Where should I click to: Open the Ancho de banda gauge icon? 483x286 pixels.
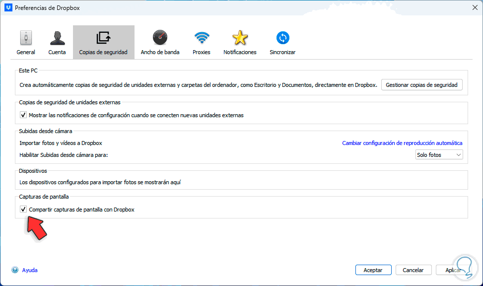(160, 38)
